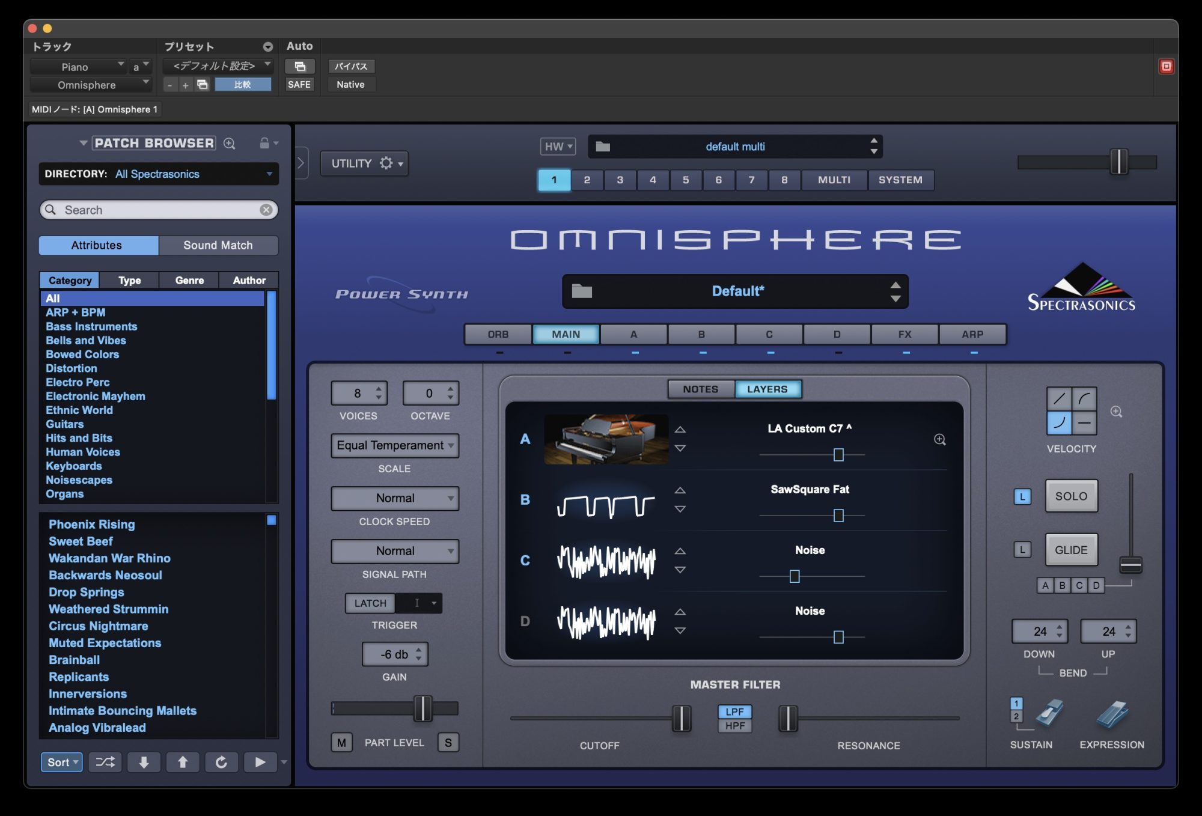Click the SAFE button
Image resolution: width=1202 pixels, height=816 pixels.
[x=299, y=85]
